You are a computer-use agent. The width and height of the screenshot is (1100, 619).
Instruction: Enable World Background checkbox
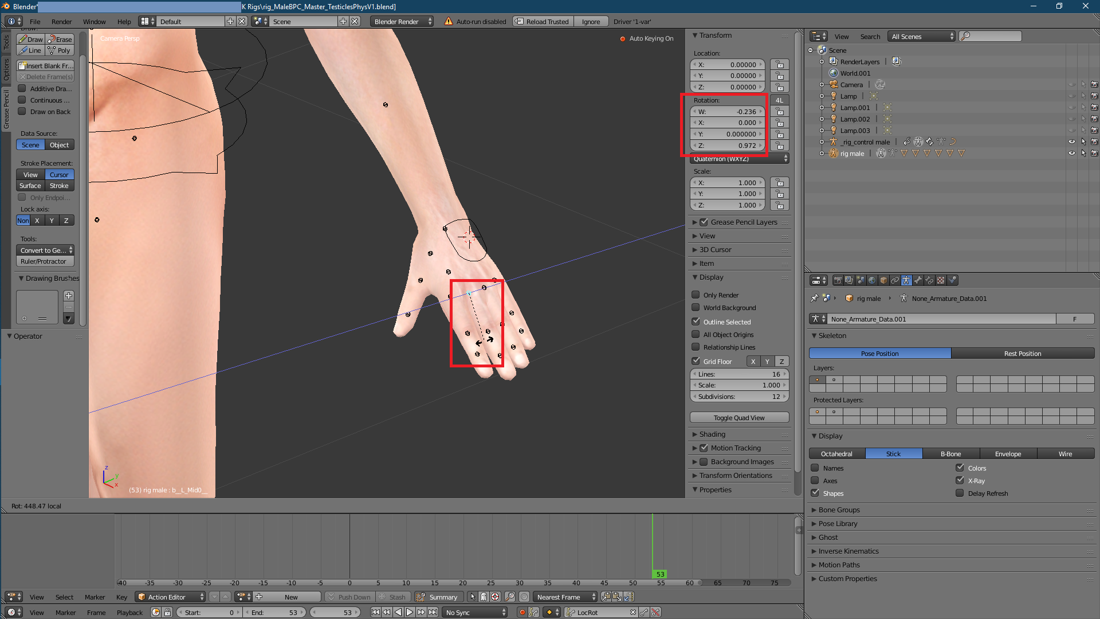tap(696, 307)
